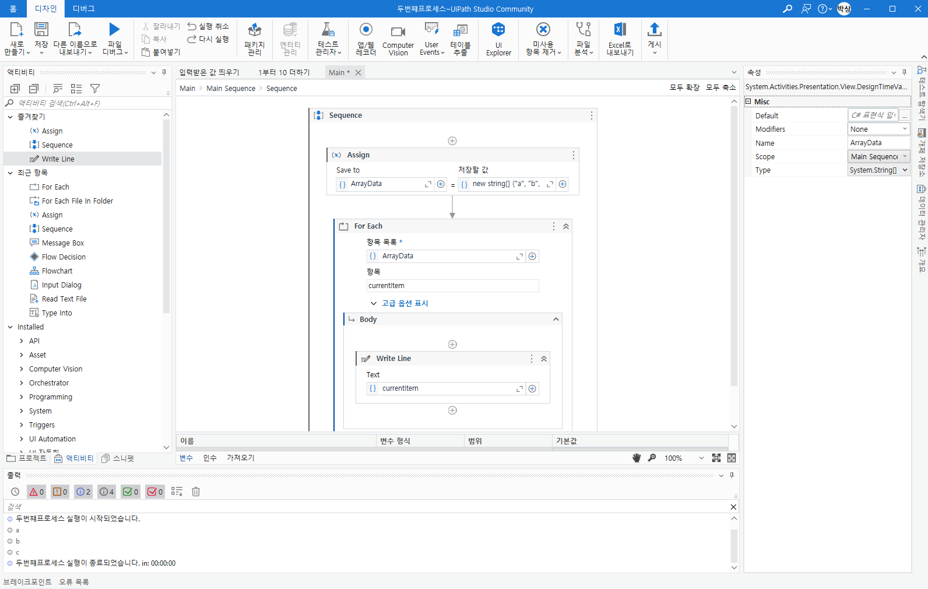The image size is (928, 589).
Task: Open Type System.String[] dropdown
Action: [x=878, y=170]
